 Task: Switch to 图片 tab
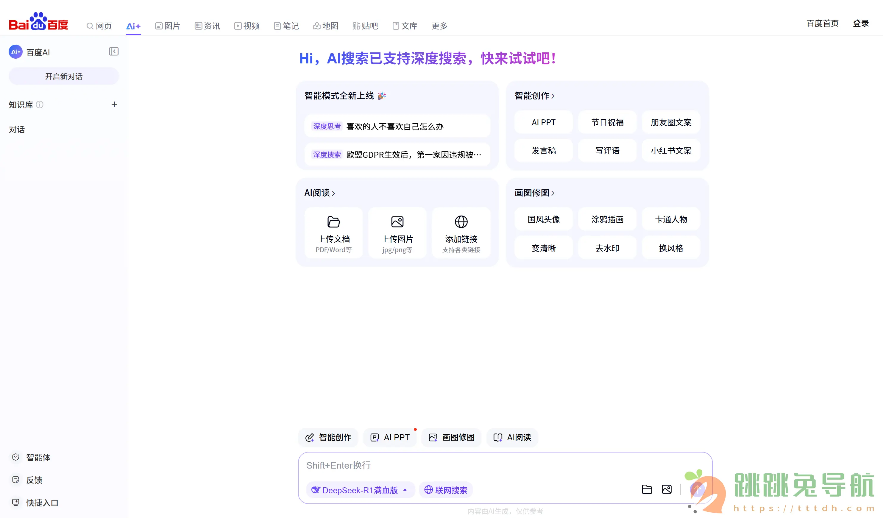click(168, 26)
